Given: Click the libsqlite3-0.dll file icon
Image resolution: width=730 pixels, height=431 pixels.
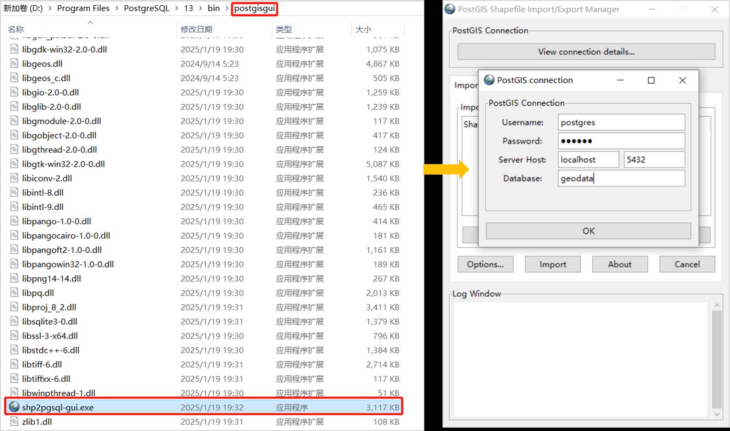Looking at the screenshot, I should tap(14, 322).
